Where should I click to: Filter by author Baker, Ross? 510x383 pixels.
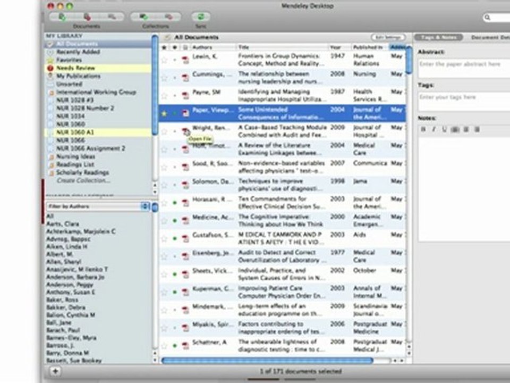point(62,299)
